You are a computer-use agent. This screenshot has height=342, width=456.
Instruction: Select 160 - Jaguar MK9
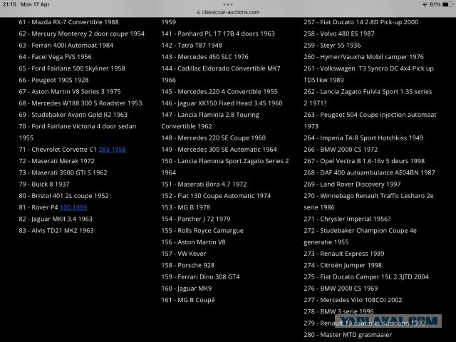(x=187, y=289)
